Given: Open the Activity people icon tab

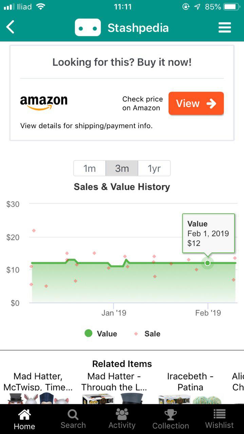Looking at the screenshot, I should (122, 419).
